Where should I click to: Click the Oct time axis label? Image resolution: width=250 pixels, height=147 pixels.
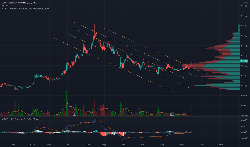202,145
